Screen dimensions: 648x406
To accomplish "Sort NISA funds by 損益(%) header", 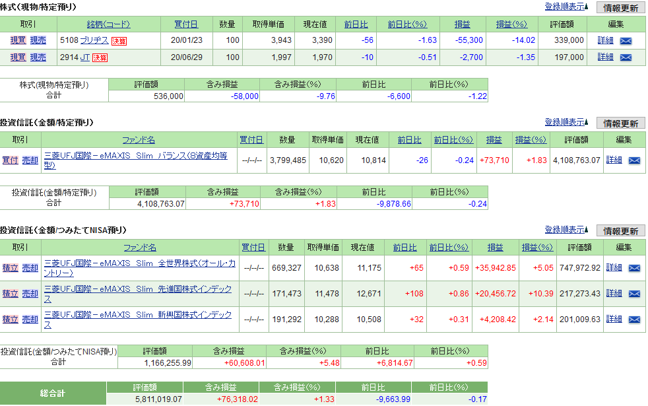I will coord(537,248).
